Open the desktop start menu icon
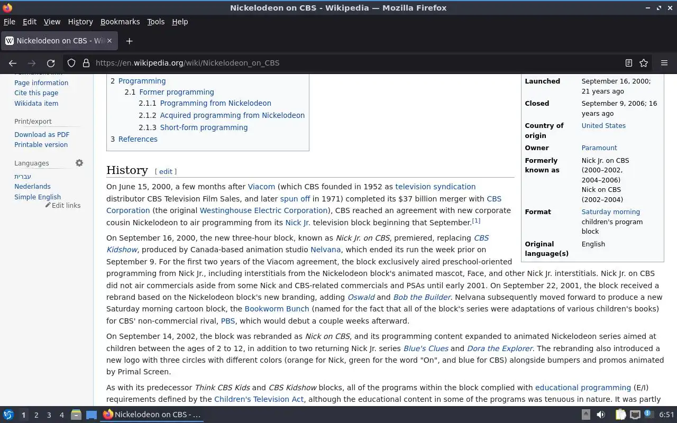The height and width of the screenshot is (423, 677). 8,415
